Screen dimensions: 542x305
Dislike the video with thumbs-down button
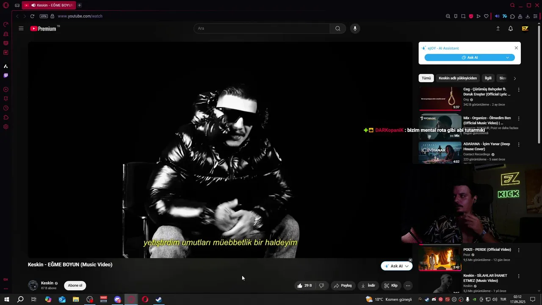click(x=321, y=286)
